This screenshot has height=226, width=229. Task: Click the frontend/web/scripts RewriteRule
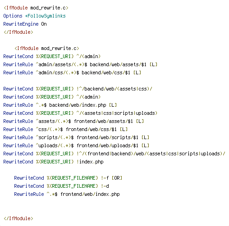click(x=76, y=137)
